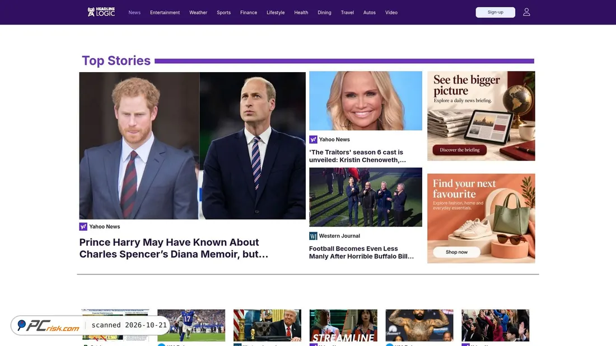Image resolution: width=616 pixels, height=346 pixels.
Task: Click the Sign-up button
Action: pyautogui.click(x=496, y=12)
